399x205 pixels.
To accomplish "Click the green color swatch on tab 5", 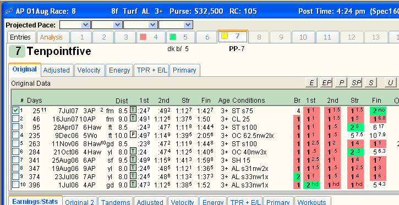I will click(x=173, y=37).
